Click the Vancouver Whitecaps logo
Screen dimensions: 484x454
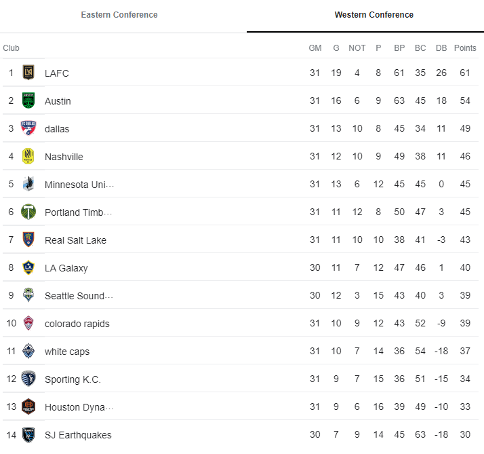click(28, 351)
